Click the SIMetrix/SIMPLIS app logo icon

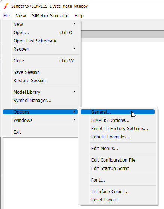click(6, 6)
